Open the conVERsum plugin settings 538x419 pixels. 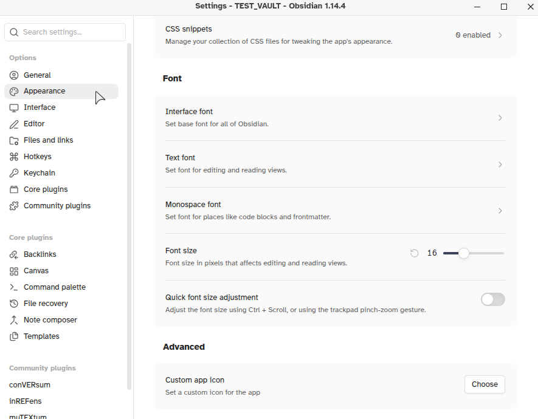point(61,385)
